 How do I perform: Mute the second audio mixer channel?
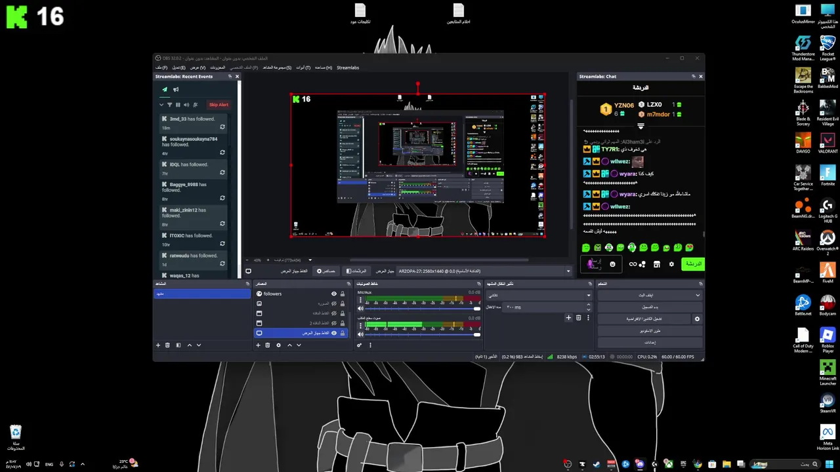[360, 334]
